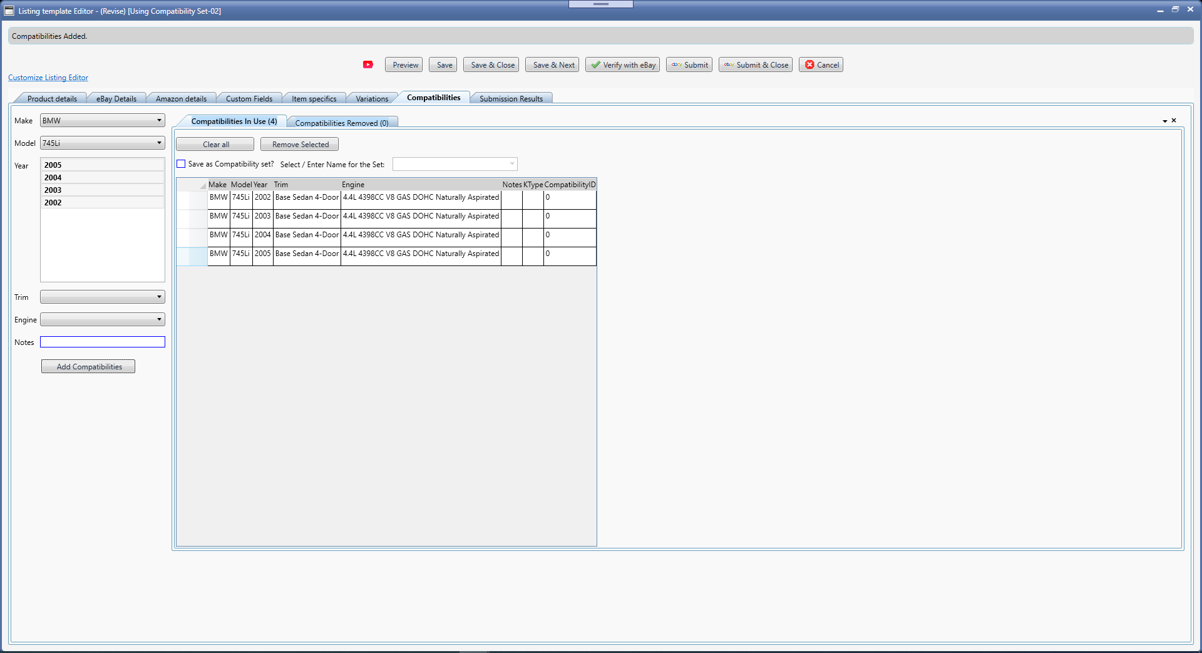Sort by the Engine column header
The height and width of the screenshot is (653, 1202).
[x=421, y=184]
